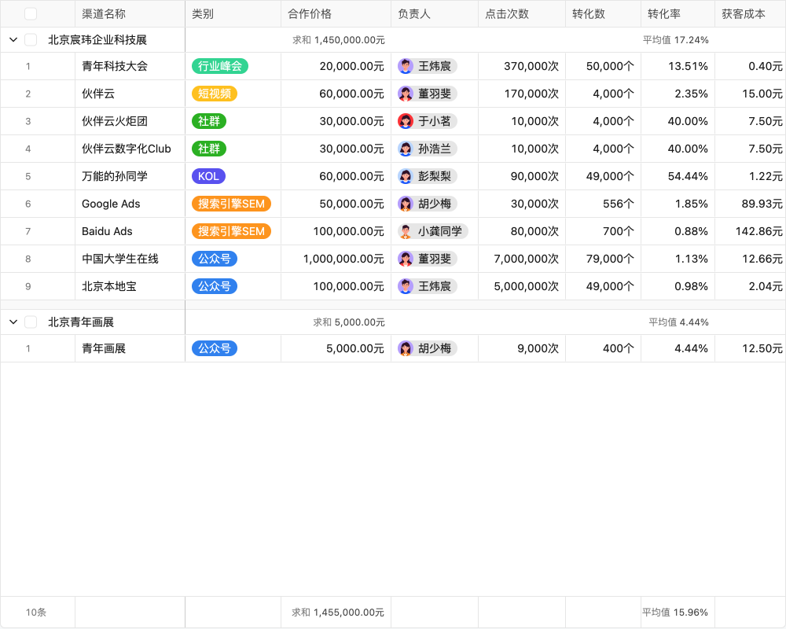Click the green 社群 category tag
This screenshot has height=629, width=786.
pos(208,121)
